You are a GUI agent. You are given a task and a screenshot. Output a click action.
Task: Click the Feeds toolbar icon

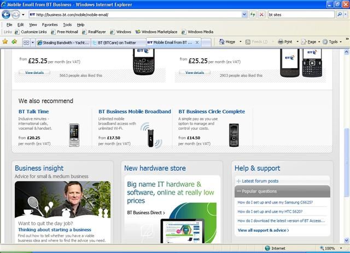pos(256,41)
